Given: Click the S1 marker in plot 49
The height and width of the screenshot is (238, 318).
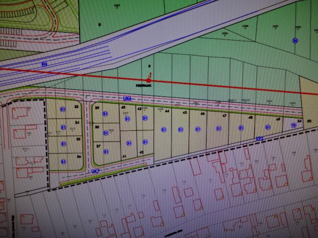Looking at the screenshot, I should pyautogui.click(x=268, y=127).
